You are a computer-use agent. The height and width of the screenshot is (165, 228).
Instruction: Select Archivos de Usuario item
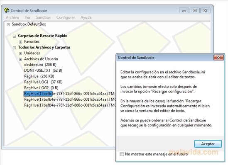[x=41, y=59]
